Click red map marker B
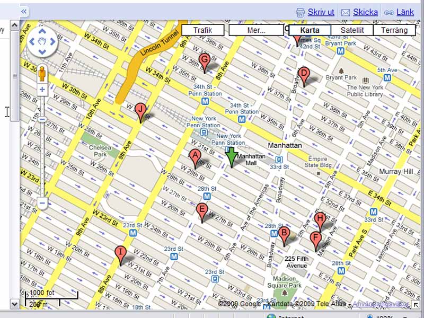Viewport: 424px width, 318px height. 284,234
